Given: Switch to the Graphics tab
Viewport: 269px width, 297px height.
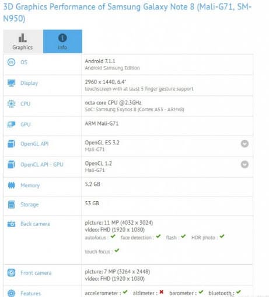Looking at the screenshot, I should click(23, 42).
